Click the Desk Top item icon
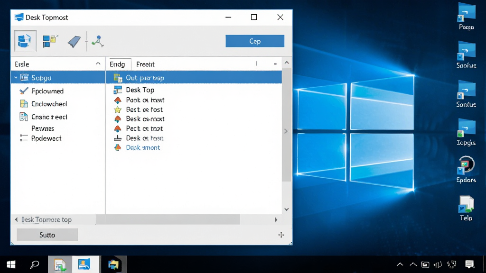Image resolution: width=486 pixels, height=273 pixels. click(x=118, y=90)
